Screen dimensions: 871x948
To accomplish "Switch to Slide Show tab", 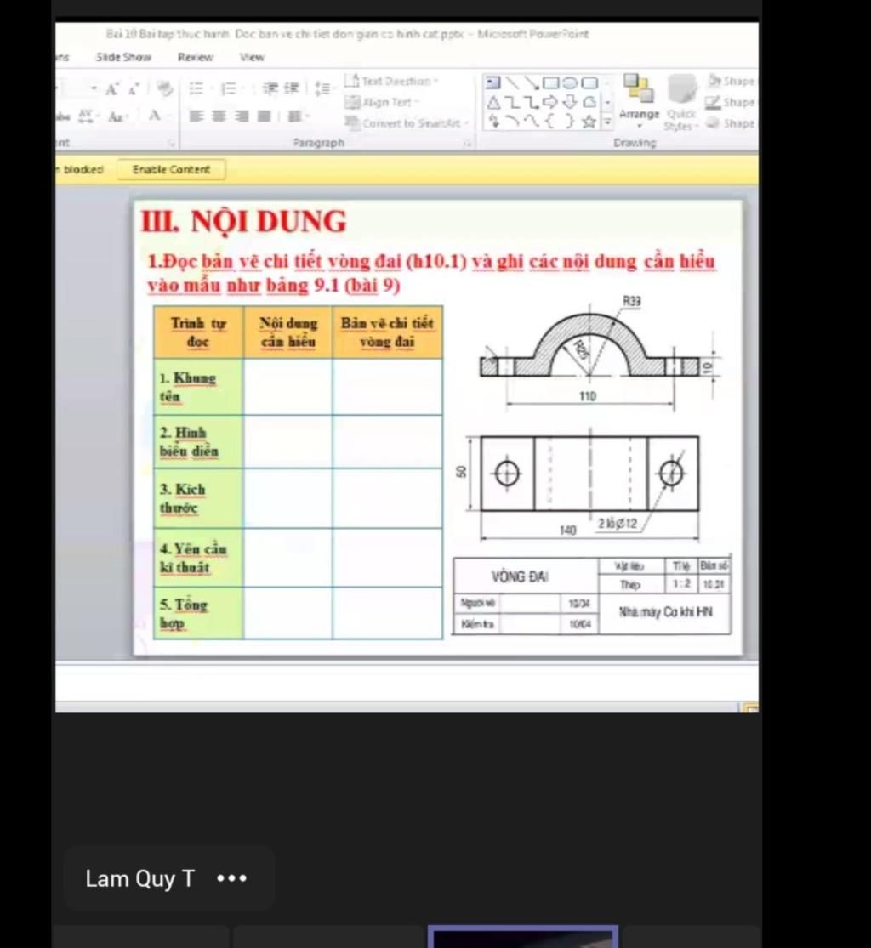I will tap(123, 57).
